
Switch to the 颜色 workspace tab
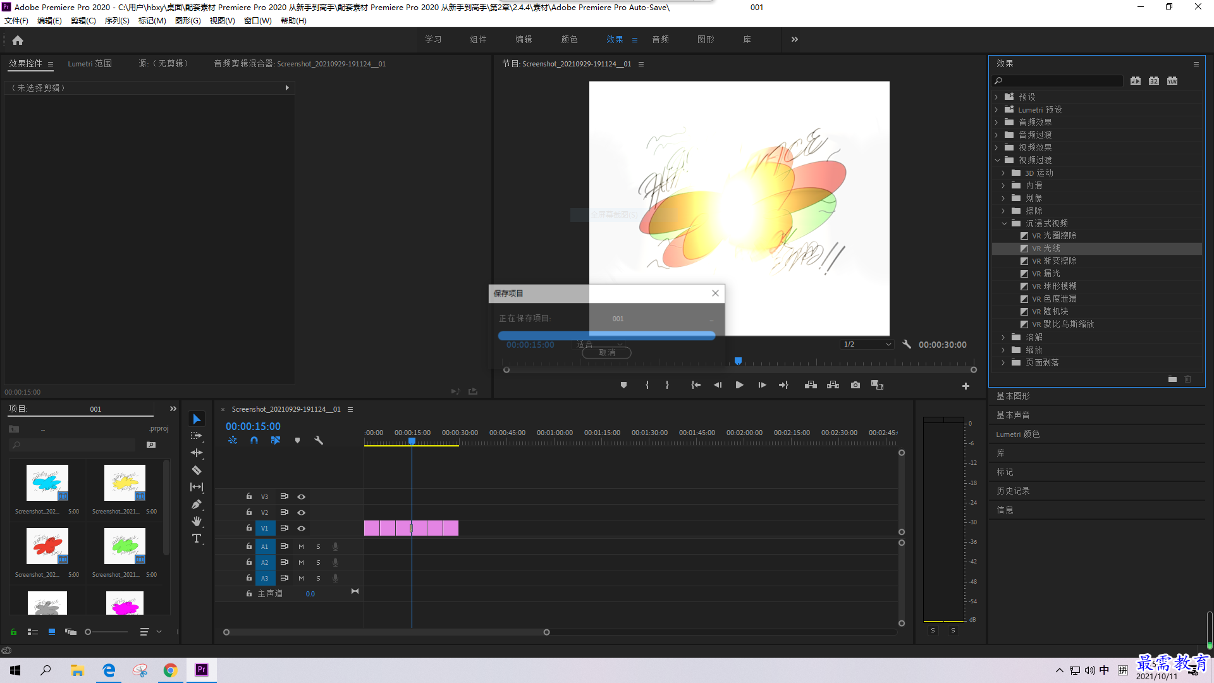tap(569, 39)
